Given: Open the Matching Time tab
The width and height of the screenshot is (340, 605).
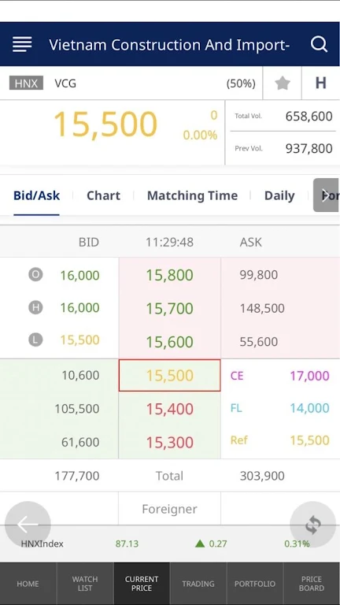Looking at the screenshot, I should tap(192, 195).
